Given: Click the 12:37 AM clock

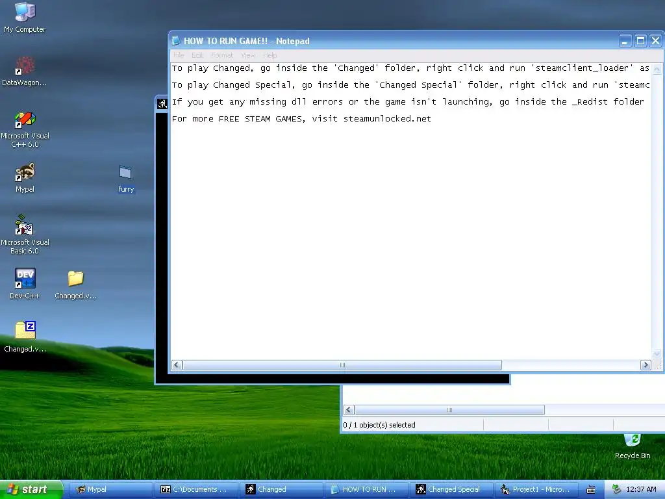Looking at the screenshot, I should (x=641, y=489).
